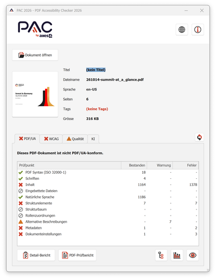Select the Schriften row
Image resolution: width=216 pixels, height=279 pixels.
pyautogui.click(x=108, y=178)
